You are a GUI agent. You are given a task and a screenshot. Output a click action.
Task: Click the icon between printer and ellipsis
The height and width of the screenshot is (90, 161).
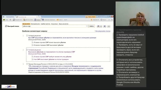(105, 26)
